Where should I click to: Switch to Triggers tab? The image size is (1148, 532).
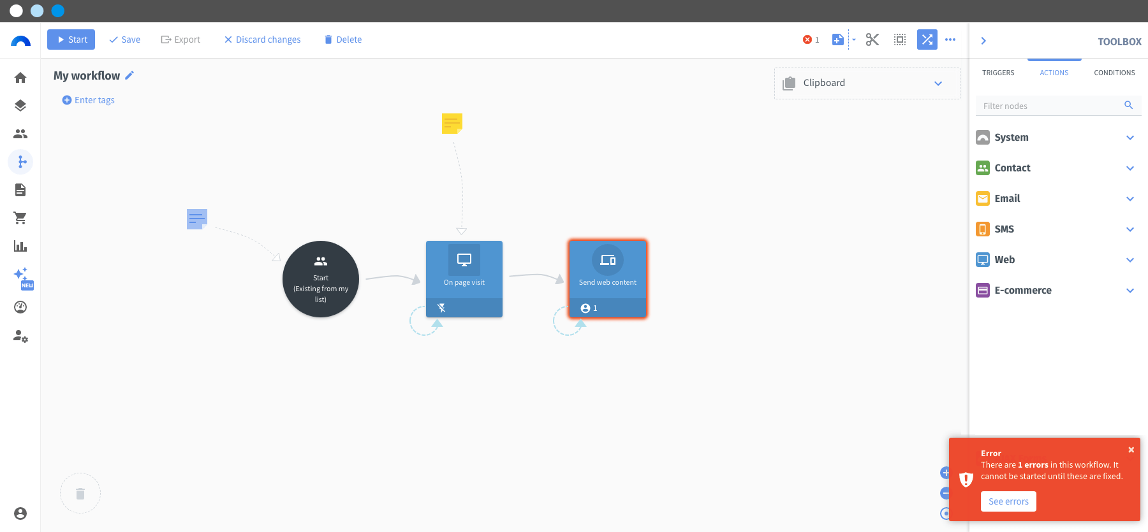pos(998,73)
